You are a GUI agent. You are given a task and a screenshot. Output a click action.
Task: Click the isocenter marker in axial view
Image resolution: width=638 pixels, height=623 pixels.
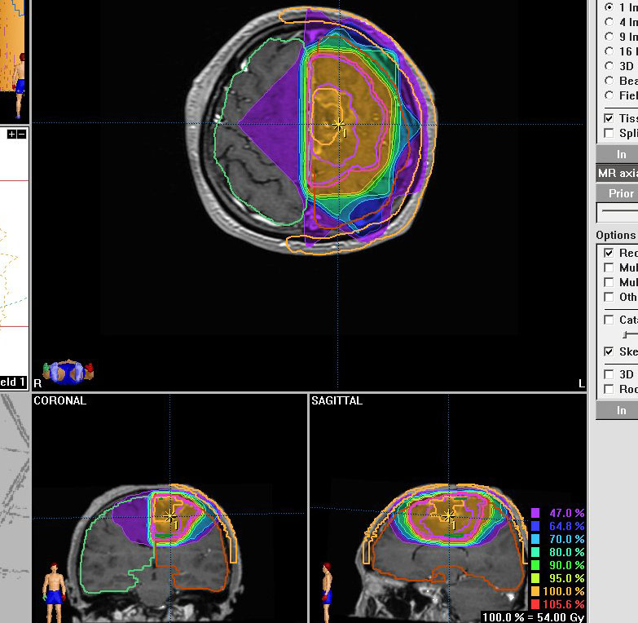tap(339, 124)
